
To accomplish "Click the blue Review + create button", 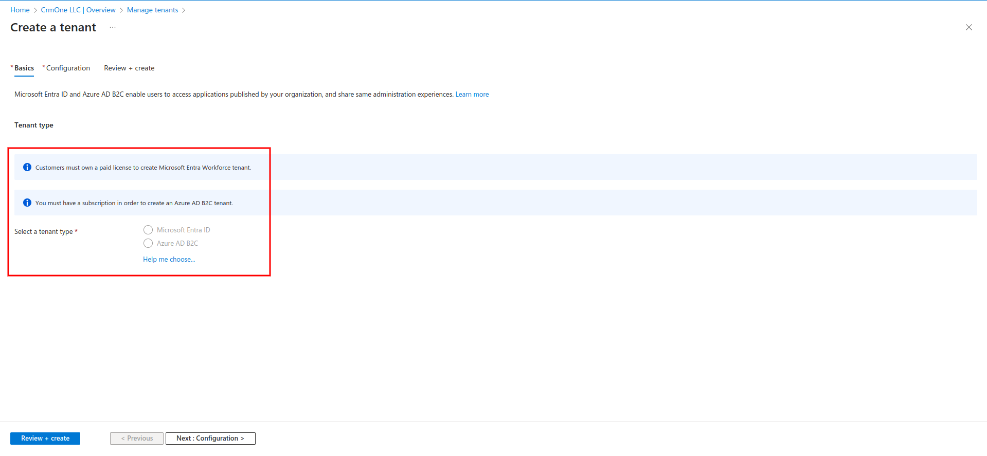I will coord(45,439).
